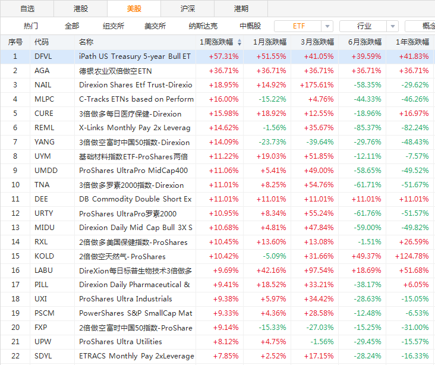The image size is (435, 365).
Task: Select the DFVL ticker row
Action: click(x=218, y=56)
